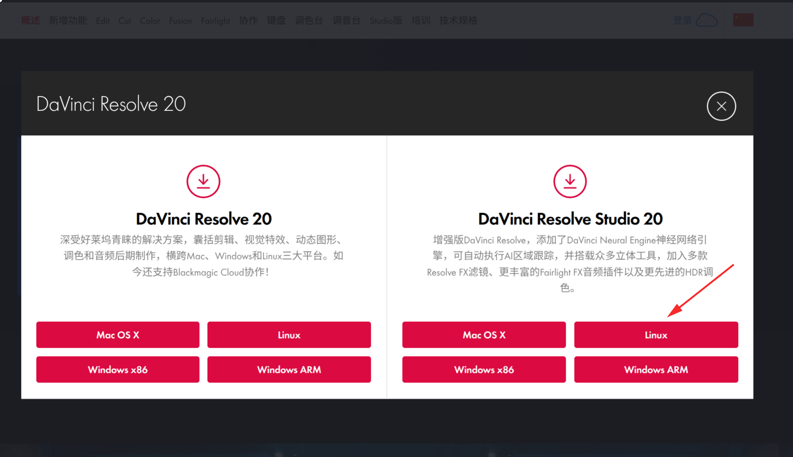Download Resolve Studio 20 for Linux
The image size is (793, 457).
(656, 335)
